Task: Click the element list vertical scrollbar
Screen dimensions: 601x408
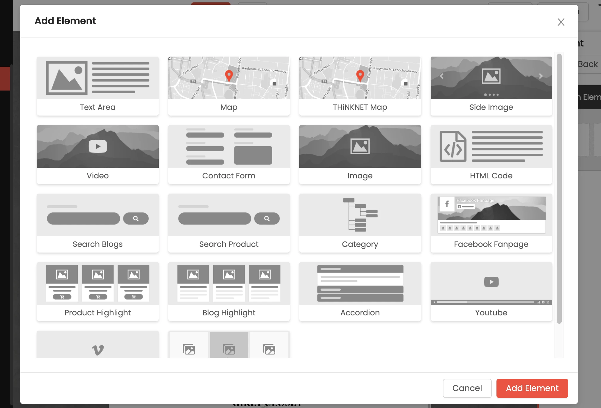Action: (559, 188)
